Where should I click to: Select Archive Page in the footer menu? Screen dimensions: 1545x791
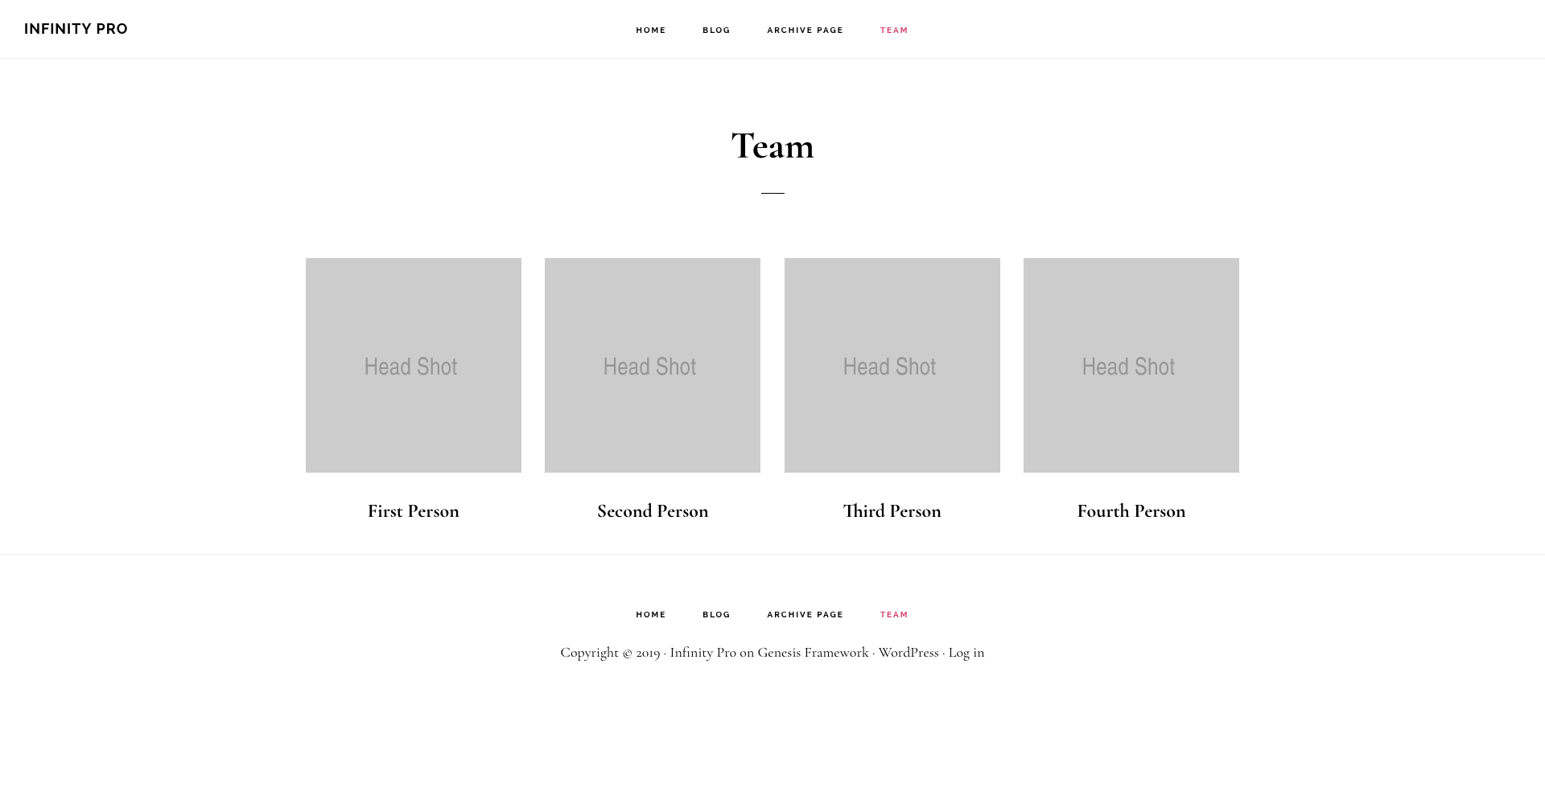[x=805, y=615]
